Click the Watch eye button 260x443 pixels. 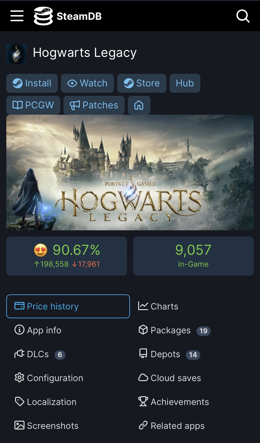(87, 83)
